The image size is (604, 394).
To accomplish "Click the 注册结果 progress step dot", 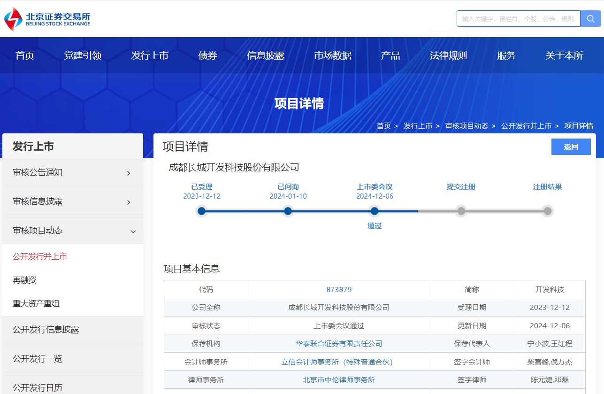I will [548, 211].
